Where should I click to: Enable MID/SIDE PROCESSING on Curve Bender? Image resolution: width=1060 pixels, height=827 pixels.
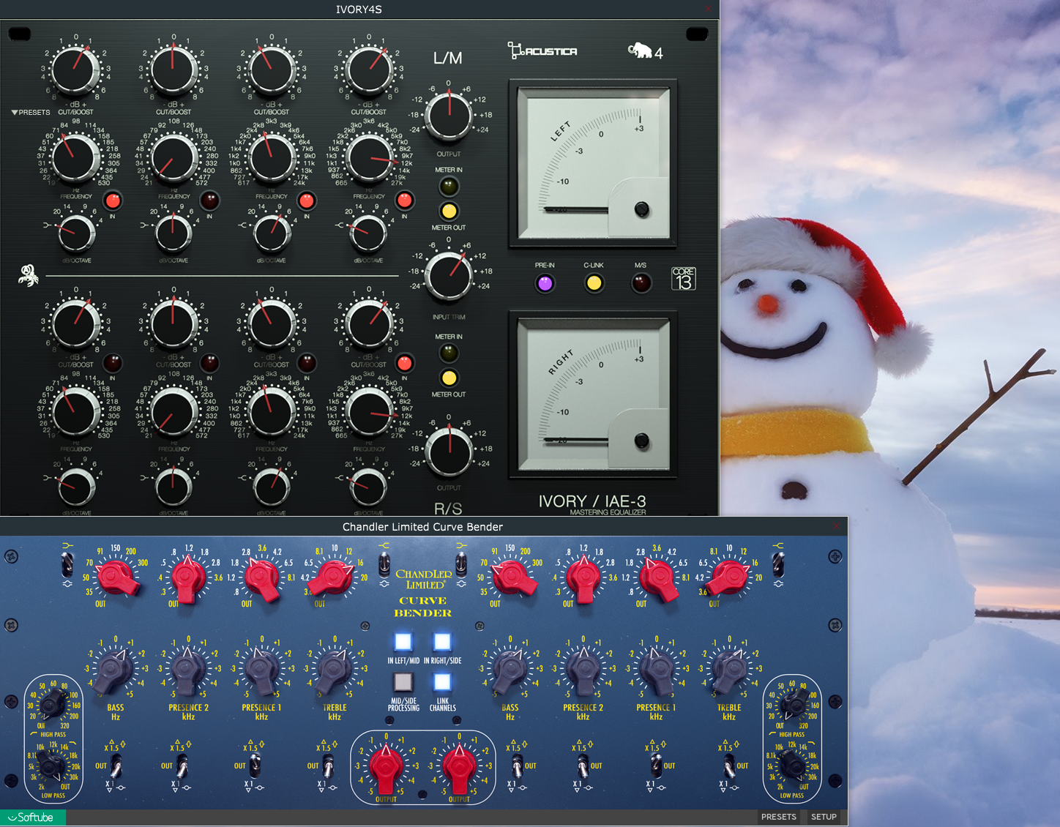[x=403, y=682]
